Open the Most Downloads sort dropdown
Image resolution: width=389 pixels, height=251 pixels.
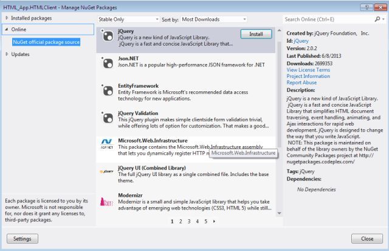[214, 19]
